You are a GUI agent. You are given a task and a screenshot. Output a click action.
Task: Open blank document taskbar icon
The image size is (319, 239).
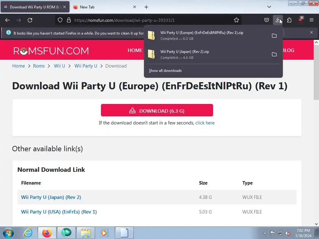tap(124, 233)
